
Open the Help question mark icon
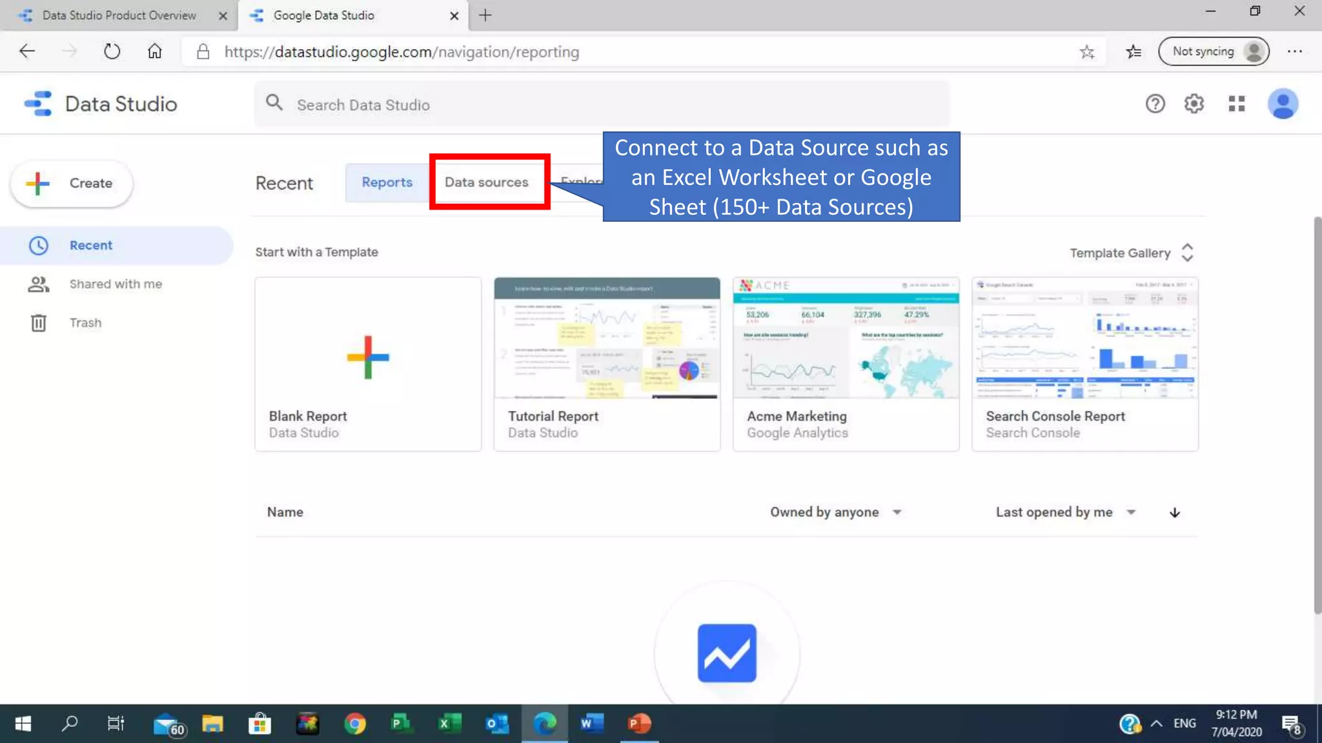tap(1155, 104)
